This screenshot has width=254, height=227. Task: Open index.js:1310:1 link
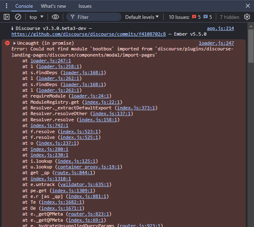pos(50,179)
